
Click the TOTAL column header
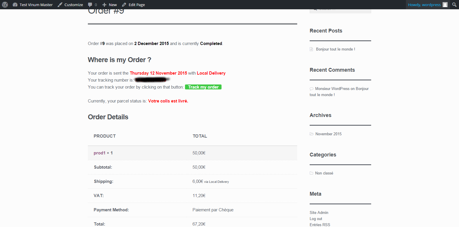[200, 136]
